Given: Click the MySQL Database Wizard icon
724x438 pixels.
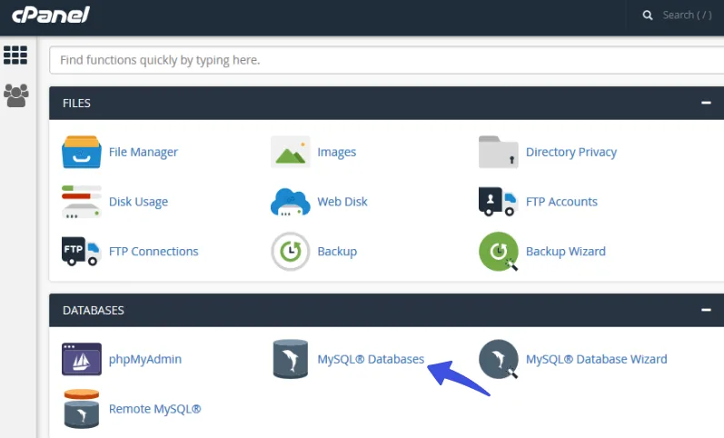Looking at the screenshot, I should (498, 359).
